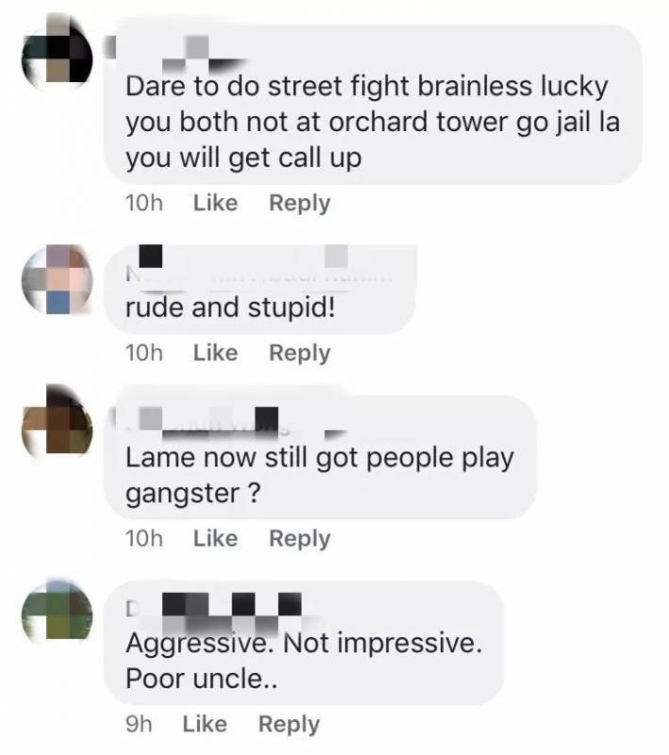Open avatar beside 'play gangster' comment
669x755 pixels.
click(57, 420)
